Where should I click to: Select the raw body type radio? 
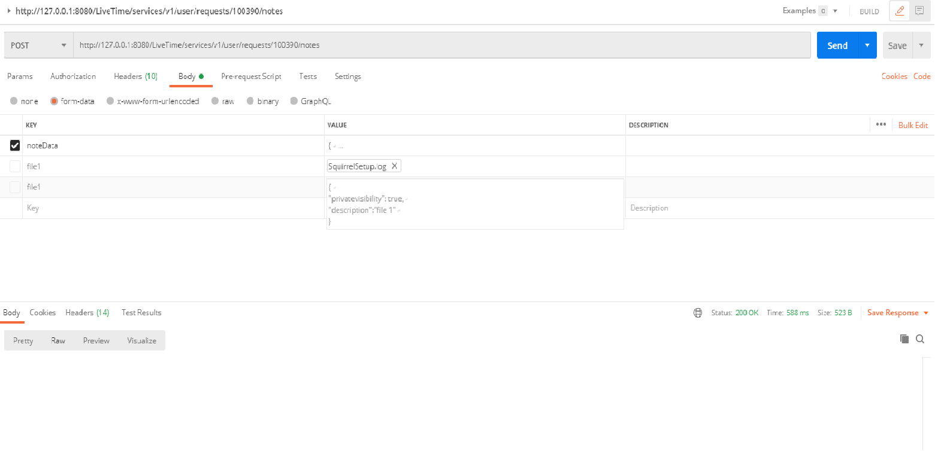[x=214, y=101]
